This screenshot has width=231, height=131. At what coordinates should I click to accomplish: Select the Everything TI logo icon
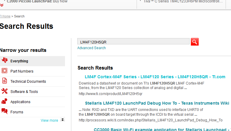(4, 60)
